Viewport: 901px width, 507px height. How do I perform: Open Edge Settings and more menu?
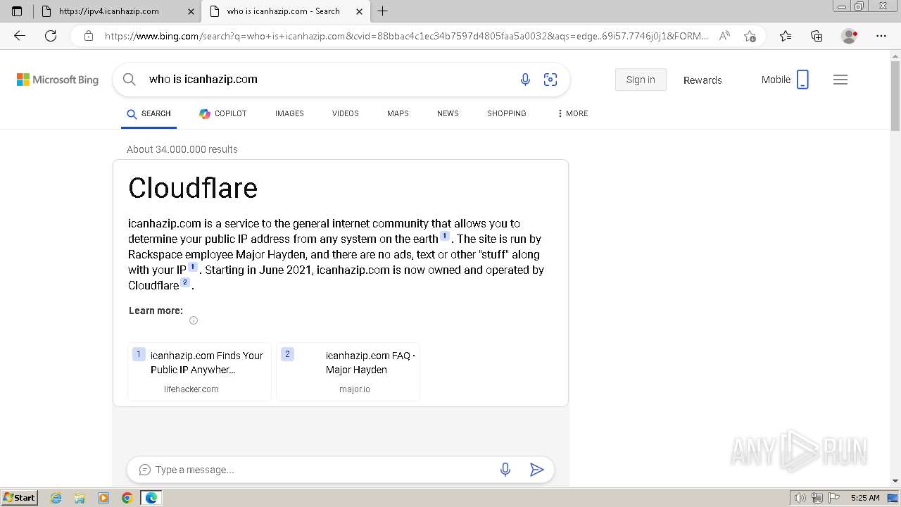881,36
